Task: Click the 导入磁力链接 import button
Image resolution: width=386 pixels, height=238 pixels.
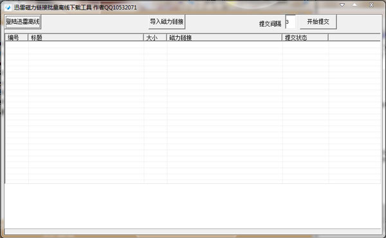Action: (167, 22)
